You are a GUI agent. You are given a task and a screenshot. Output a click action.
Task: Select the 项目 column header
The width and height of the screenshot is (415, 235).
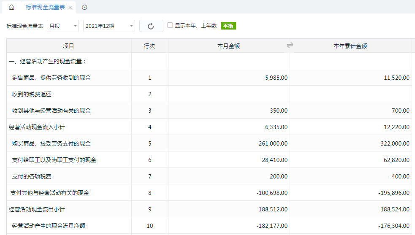coord(68,46)
